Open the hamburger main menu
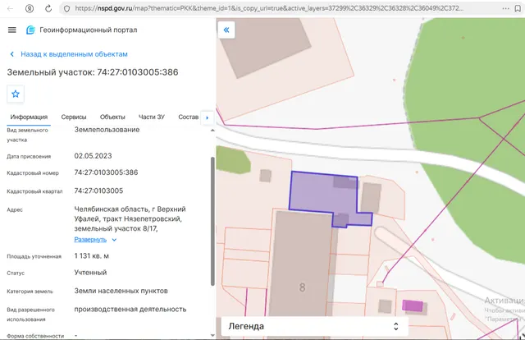The height and width of the screenshot is (340, 525). tap(12, 30)
